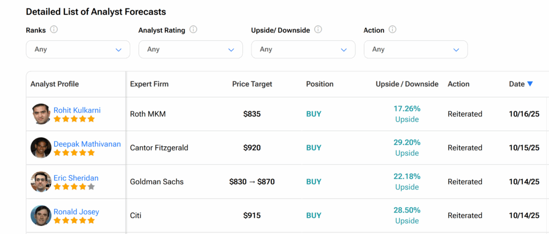Open Rohit Kulkarni's analyst profile link

(77, 110)
